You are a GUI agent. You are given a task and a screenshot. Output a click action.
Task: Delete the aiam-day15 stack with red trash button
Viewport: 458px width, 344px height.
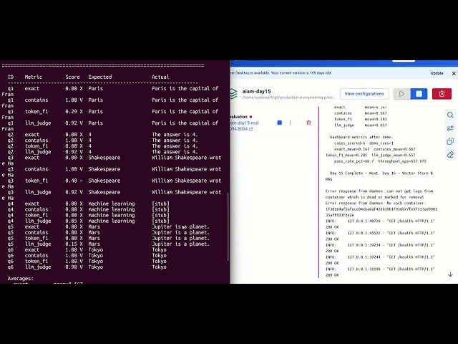click(x=442, y=94)
